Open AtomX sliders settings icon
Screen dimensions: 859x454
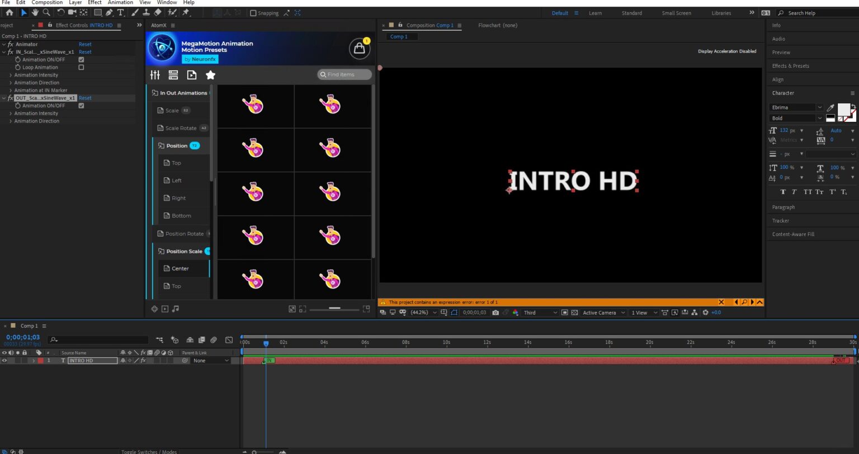point(155,75)
